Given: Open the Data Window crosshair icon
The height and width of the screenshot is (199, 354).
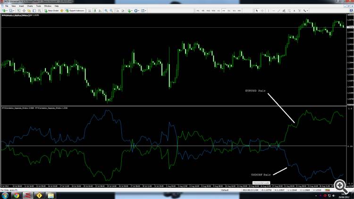Looking at the screenshot, I should [24, 10].
